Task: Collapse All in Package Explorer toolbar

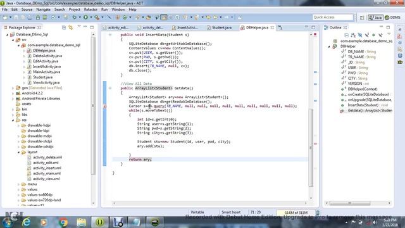Action: tap(64, 27)
